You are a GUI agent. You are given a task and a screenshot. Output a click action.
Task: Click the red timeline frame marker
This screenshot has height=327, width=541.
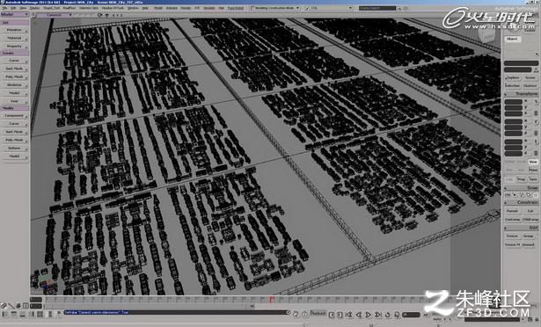[272, 299]
